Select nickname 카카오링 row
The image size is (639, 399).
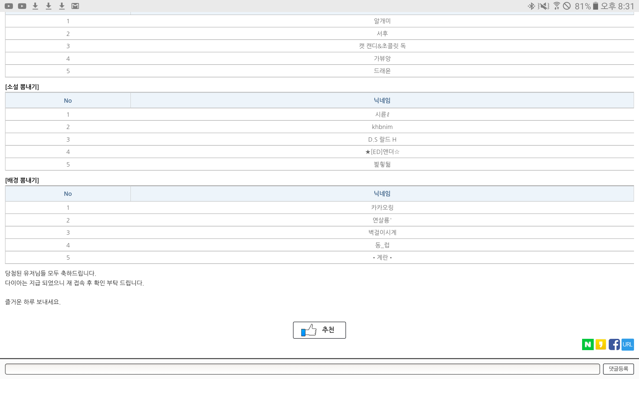click(x=382, y=207)
